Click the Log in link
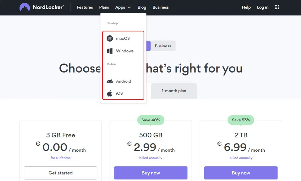Viewport: 301px width, 181px height. point(262,7)
